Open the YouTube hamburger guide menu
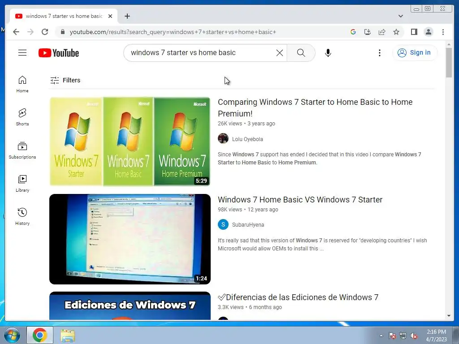Viewport: 459px width, 344px height. (x=22, y=53)
